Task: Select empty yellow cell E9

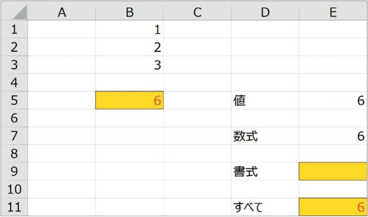Action: pyautogui.click(x=333, y=171)
